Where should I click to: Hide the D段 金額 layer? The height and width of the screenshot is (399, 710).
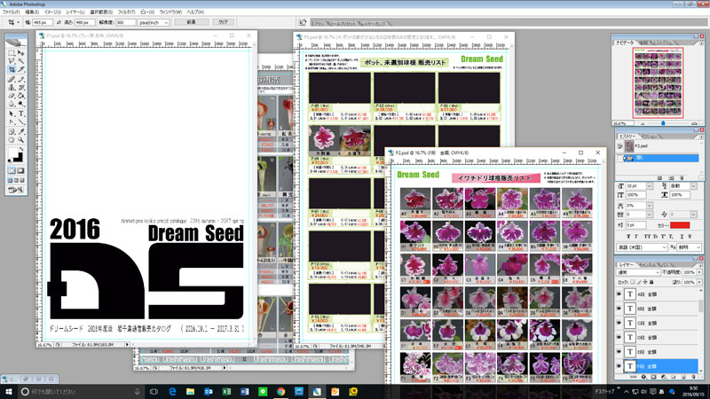click(619, 338)
